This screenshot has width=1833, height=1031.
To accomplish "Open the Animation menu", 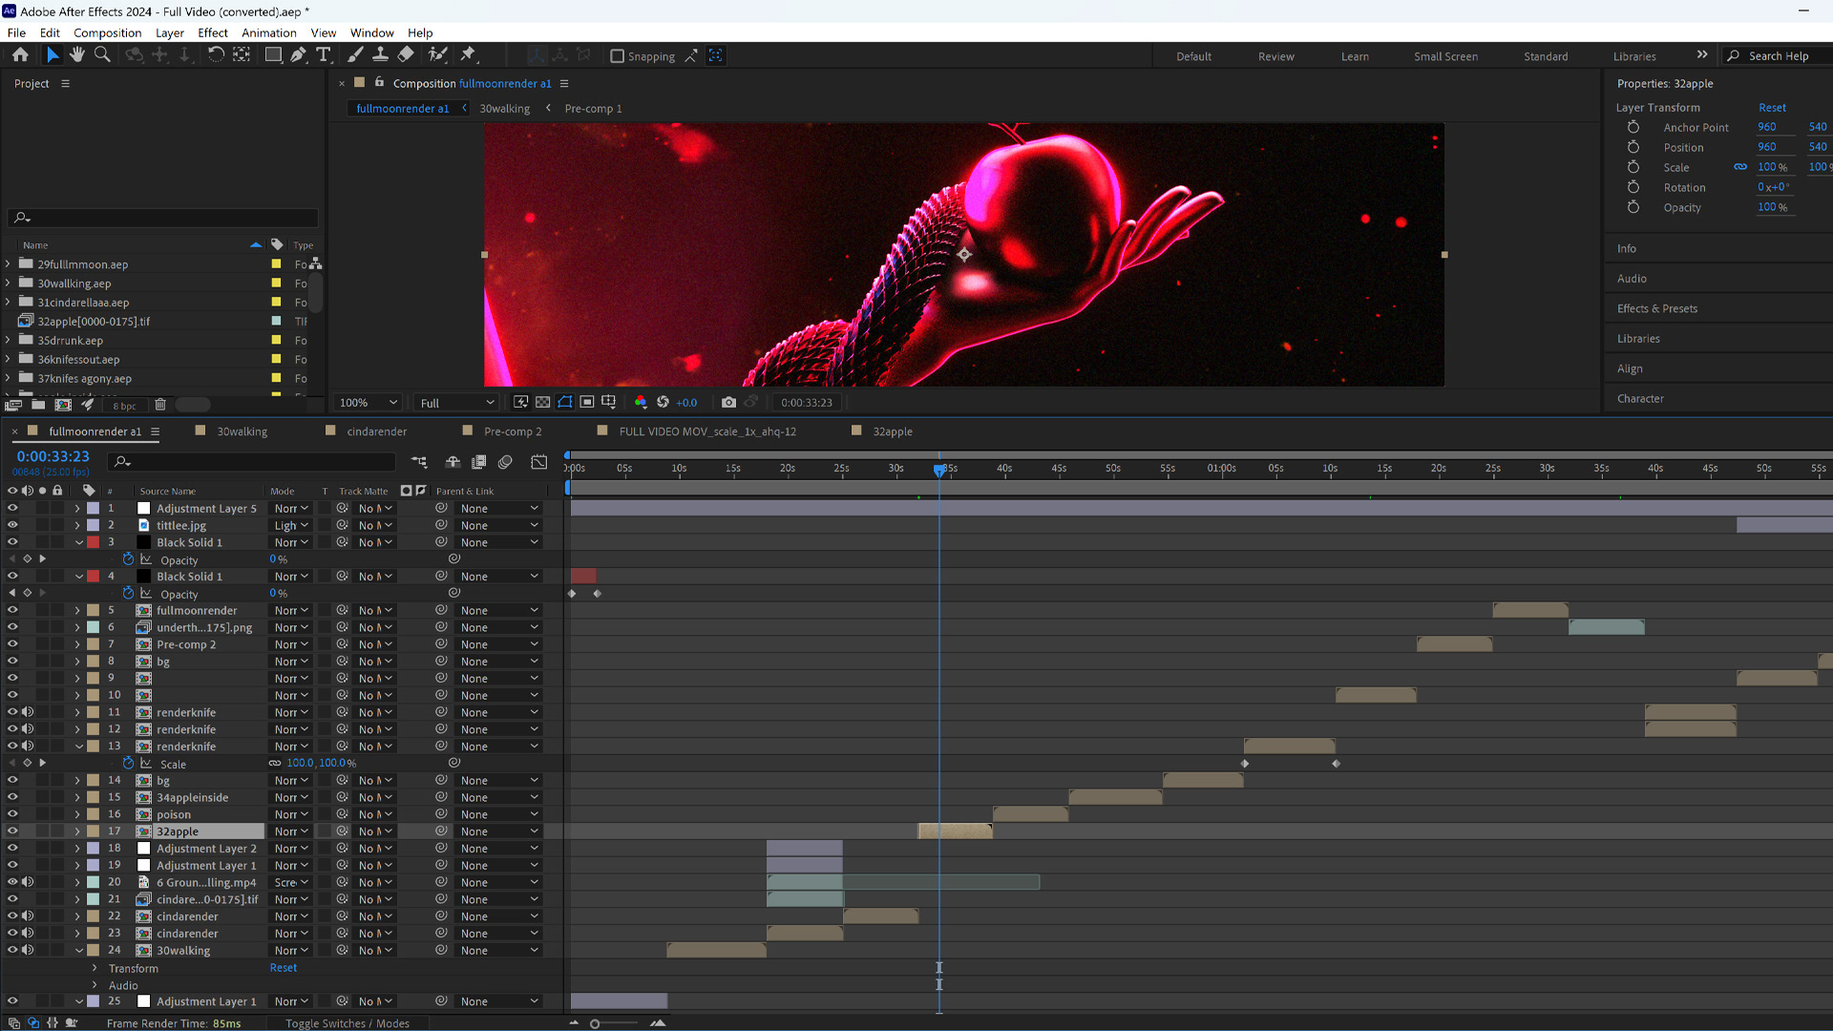I will (268, 32).
